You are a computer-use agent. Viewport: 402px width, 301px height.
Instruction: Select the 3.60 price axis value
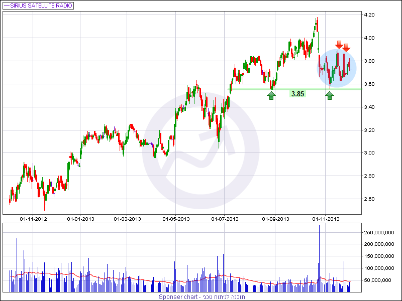pyautogui.click(x=369, y=84)
